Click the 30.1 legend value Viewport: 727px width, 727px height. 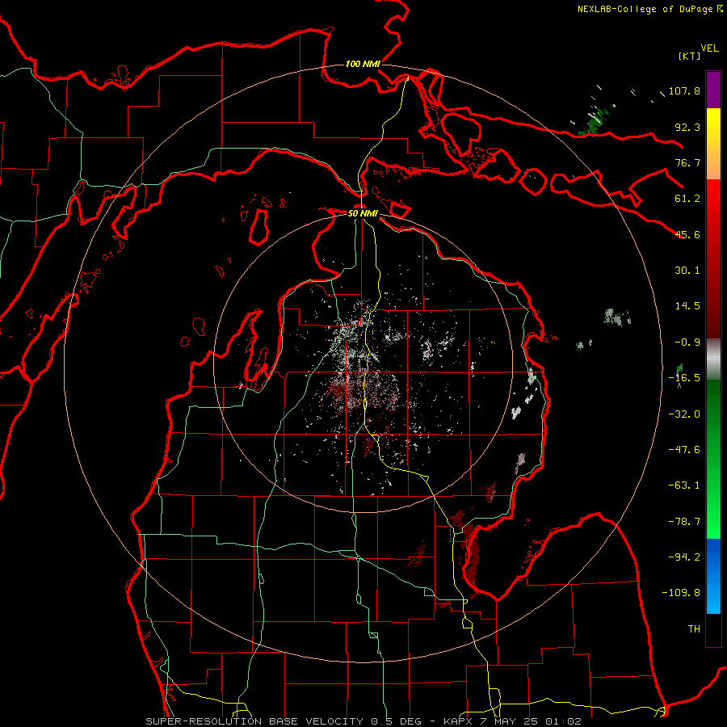click(687, 271)
